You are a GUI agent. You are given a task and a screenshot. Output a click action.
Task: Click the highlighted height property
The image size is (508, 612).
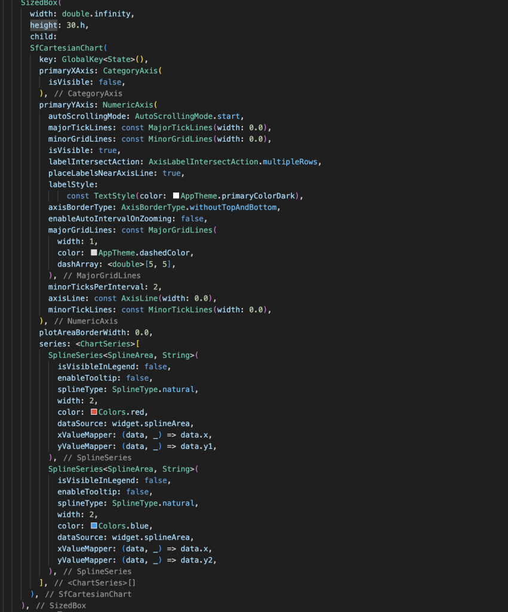(43, 25)
